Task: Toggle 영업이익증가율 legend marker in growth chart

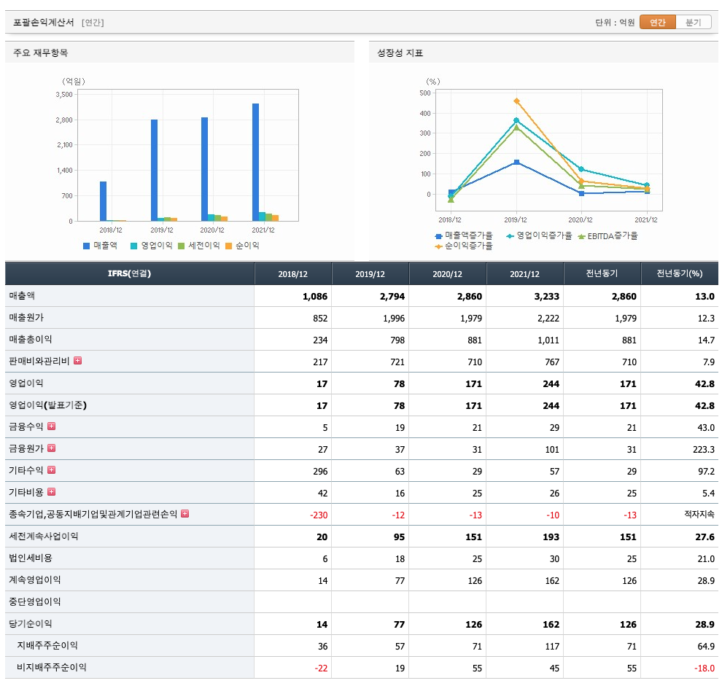Action: [x=510, y=236]
